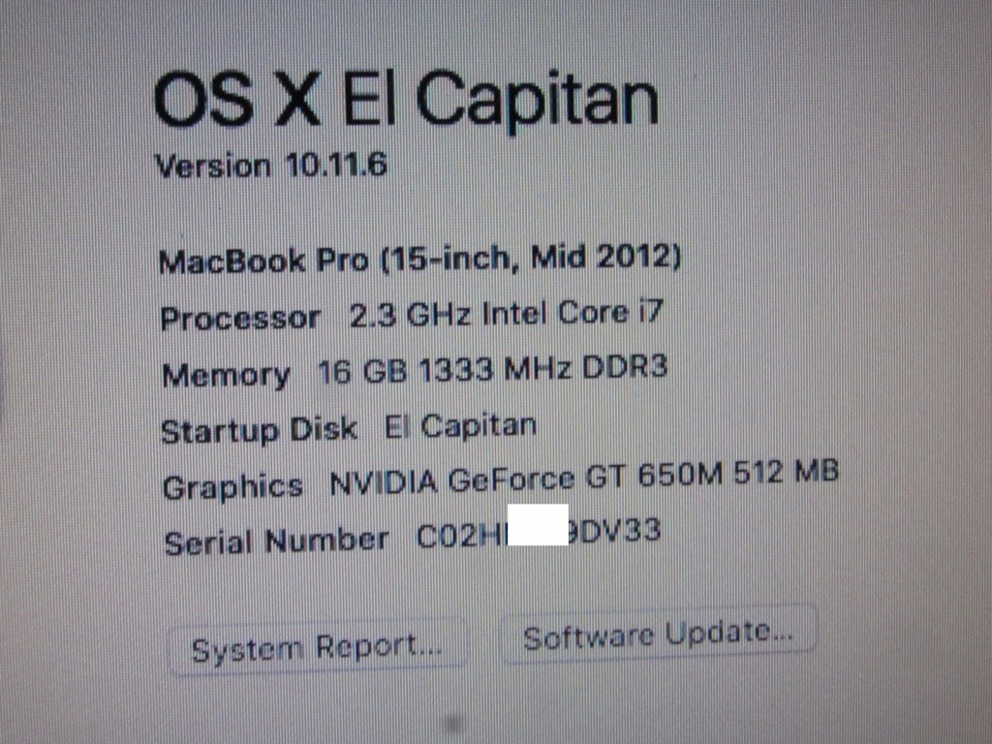
Task: Select the '2.3 GHz Intel Core i7' value
Action: tap(506, 313)
